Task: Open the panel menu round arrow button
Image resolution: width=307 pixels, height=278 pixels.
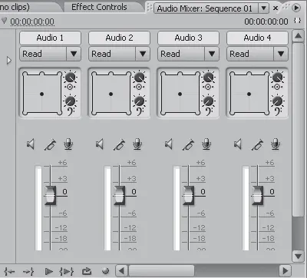Action: [296, 8]
